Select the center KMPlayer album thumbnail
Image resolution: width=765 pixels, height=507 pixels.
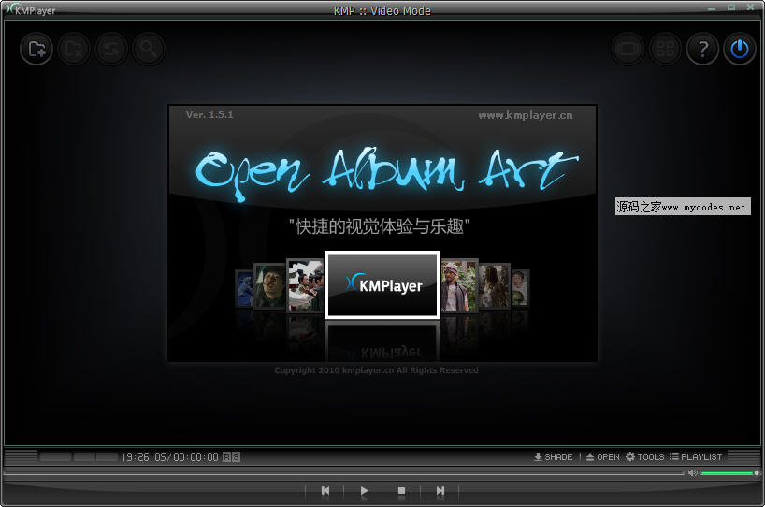(x=382, y=285)
